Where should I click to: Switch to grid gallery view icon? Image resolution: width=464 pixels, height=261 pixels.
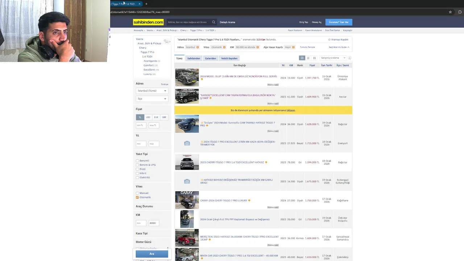click(x=314, y=58)
